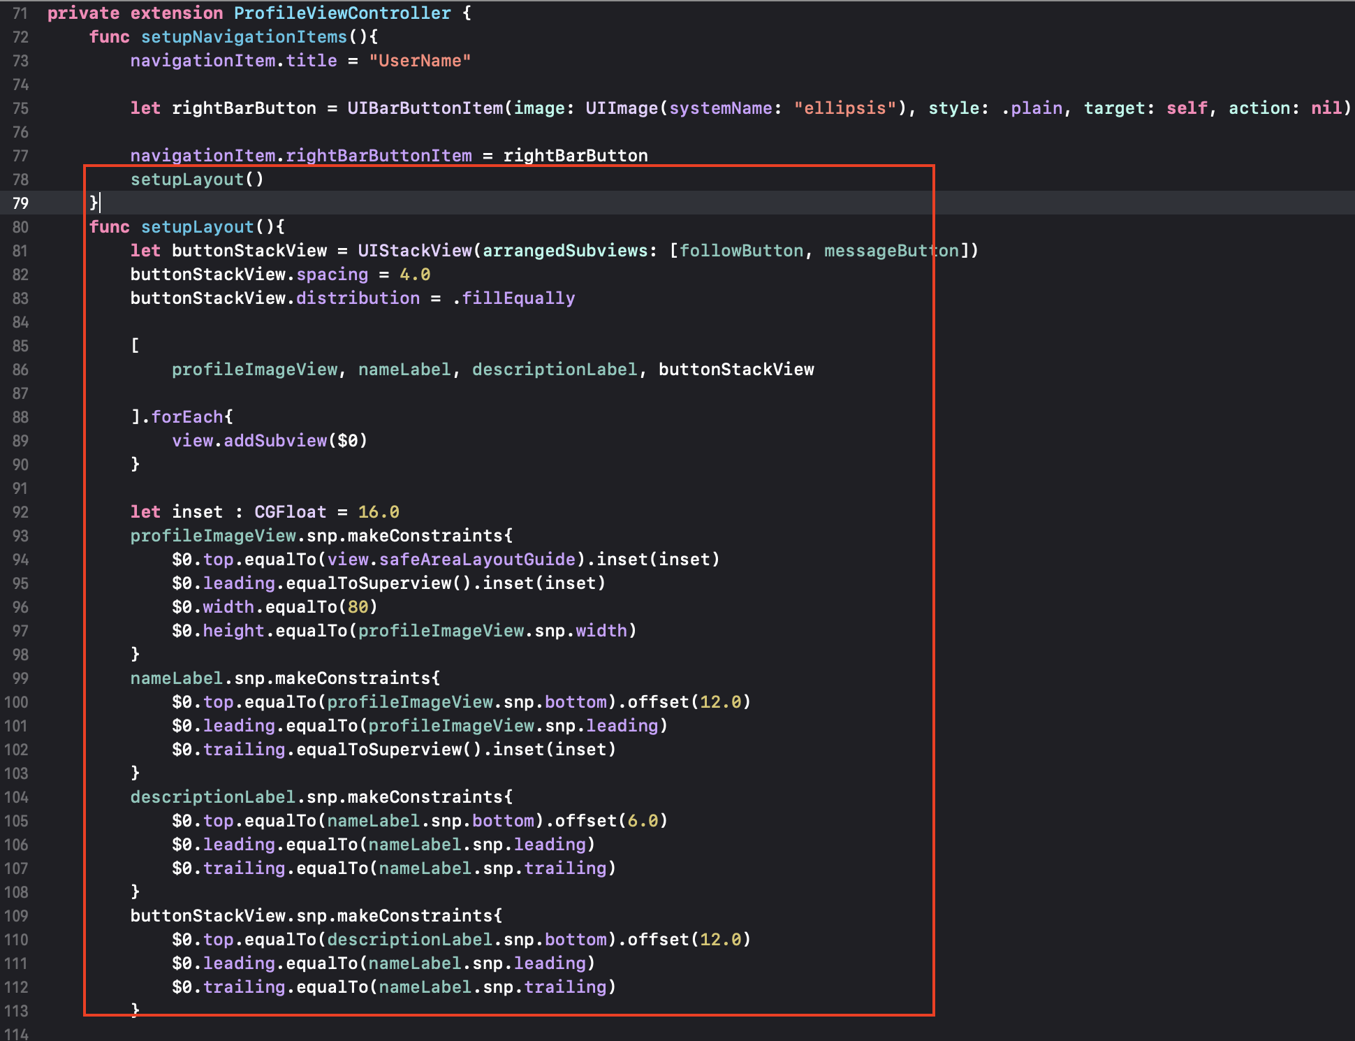Click line number 79 in the gutter
1355x1041 pixels.
click(x=20, y=203)
